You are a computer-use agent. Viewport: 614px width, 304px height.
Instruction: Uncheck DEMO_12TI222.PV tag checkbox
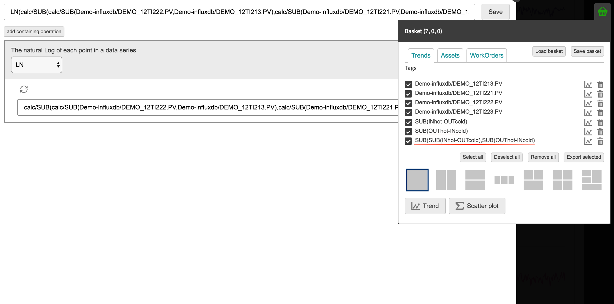coord(408,103)
